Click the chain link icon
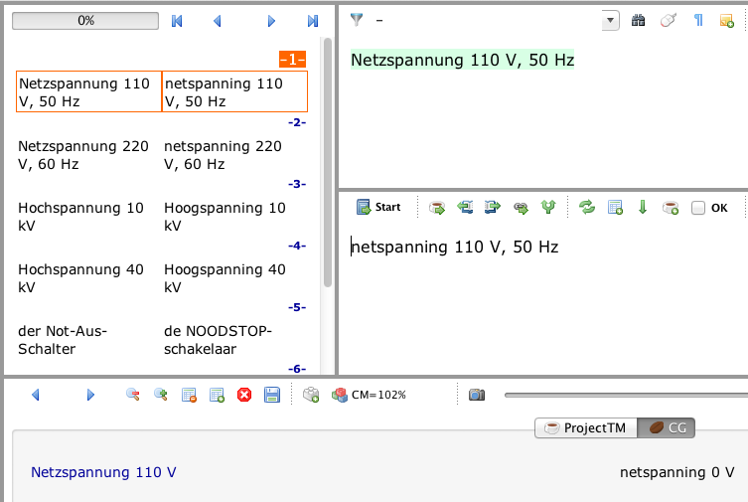The width and height of the screenshot is (748, 502). 521,208
